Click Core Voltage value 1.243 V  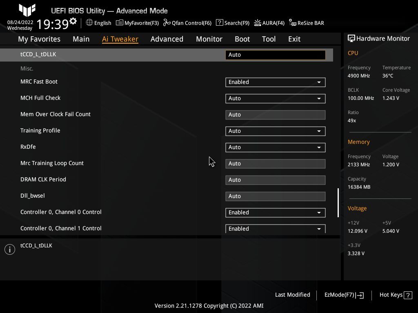pyautogui.click(x=391, y=98)
